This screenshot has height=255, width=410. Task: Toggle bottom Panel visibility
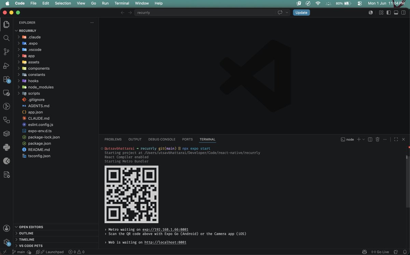click(396, 13)
